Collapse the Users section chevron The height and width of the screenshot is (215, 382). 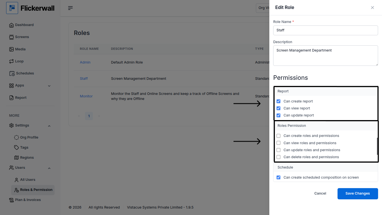click(x=49, y=168)
